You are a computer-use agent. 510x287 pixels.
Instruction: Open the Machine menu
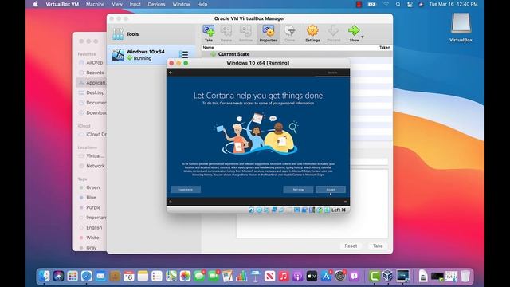(96, 4)
